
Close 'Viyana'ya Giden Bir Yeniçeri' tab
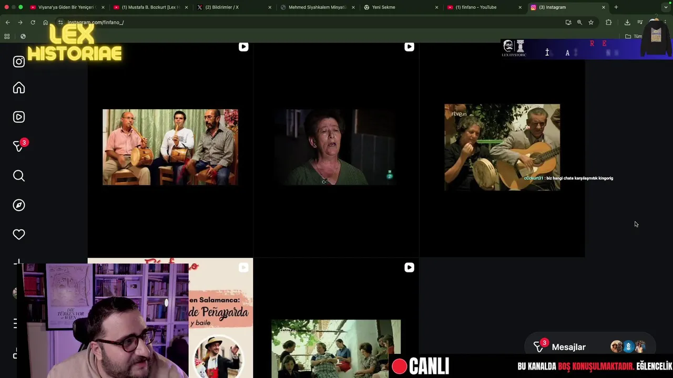tap(103, 7)
